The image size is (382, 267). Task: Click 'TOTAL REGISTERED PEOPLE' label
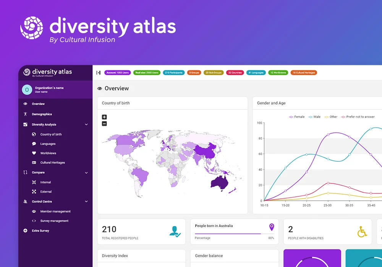(120, 238)
